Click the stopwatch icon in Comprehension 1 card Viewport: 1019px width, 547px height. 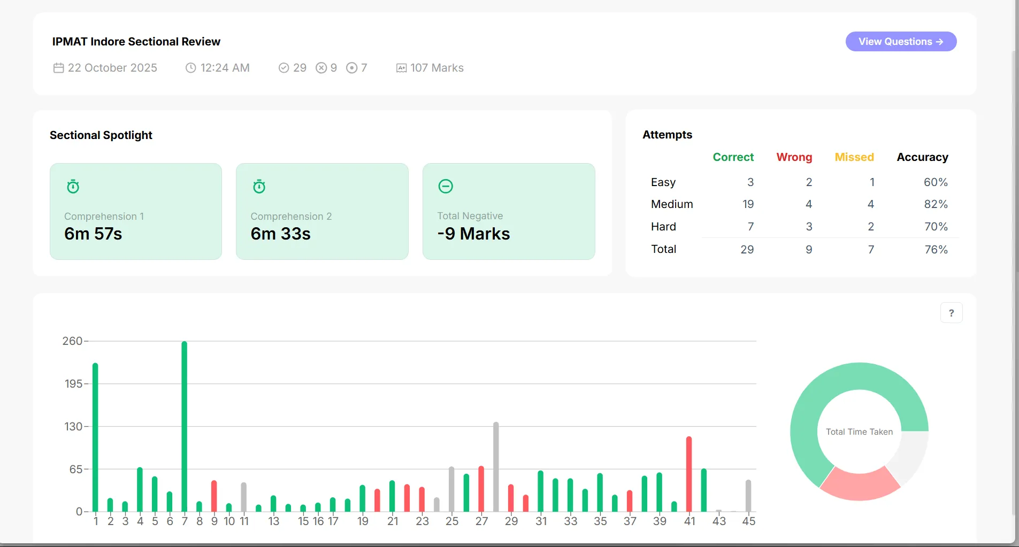73,187
